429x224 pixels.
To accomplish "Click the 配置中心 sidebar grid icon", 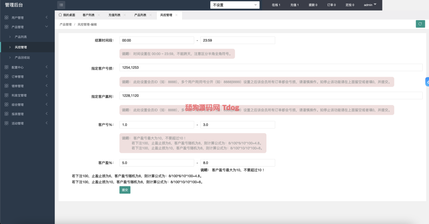I will [x=6, y=67].
